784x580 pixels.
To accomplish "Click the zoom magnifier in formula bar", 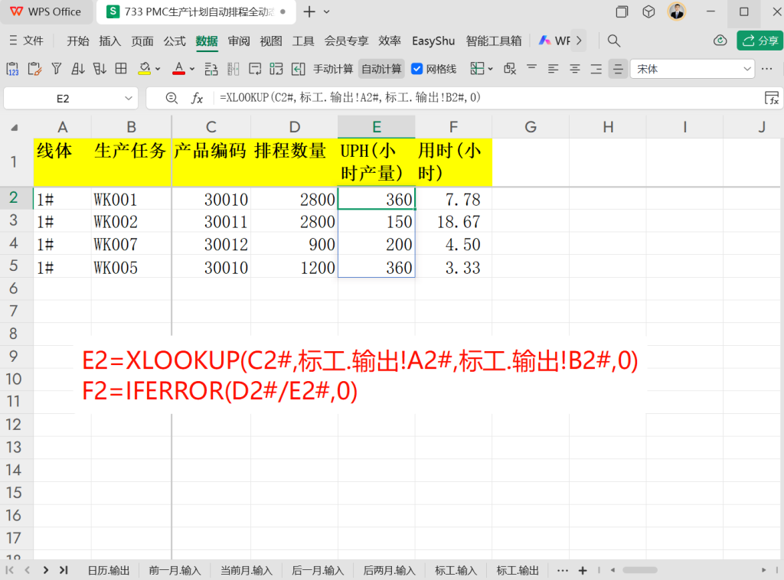I will click(x=171, y=98).
